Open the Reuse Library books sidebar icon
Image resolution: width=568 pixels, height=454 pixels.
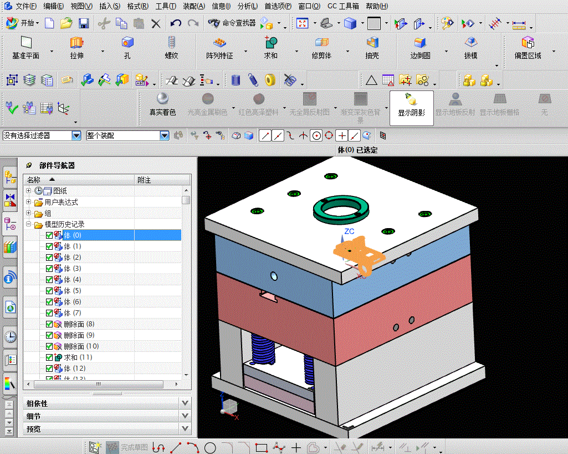10,247
